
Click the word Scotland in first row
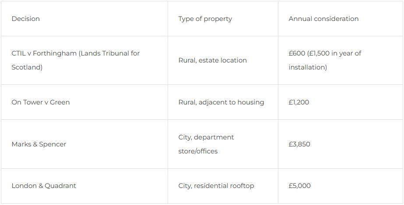pyautogui.click(x=27, y=67)
